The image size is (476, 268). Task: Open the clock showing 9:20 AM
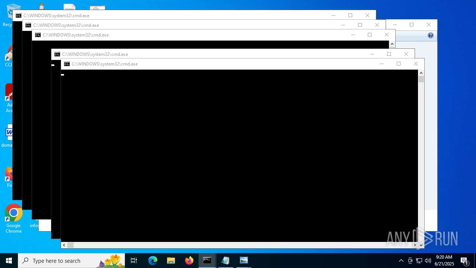[x=444, y=261]
